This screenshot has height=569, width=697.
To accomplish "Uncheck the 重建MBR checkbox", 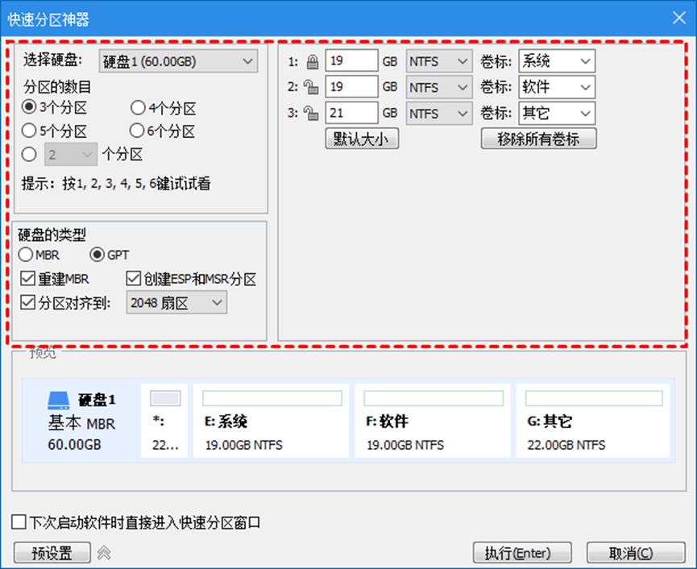I will (x=28, y=280).
